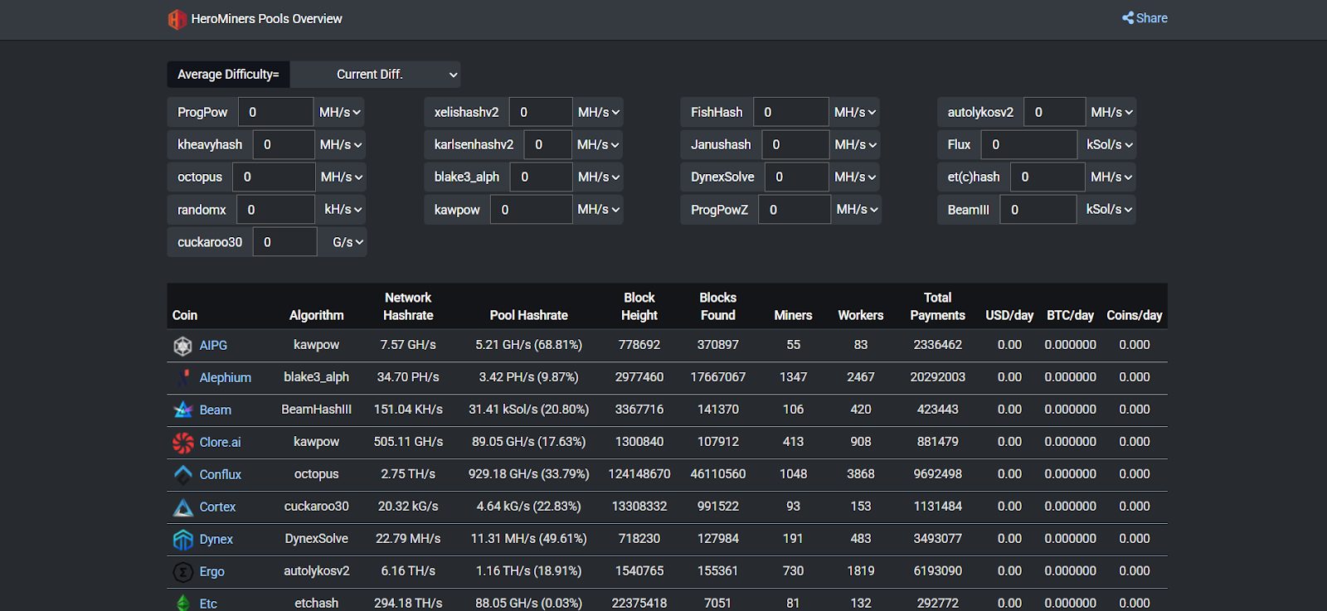Click the Dynex coin icon
The width and height of the screenshot is (1327, 611).
(x=182, y=540)
